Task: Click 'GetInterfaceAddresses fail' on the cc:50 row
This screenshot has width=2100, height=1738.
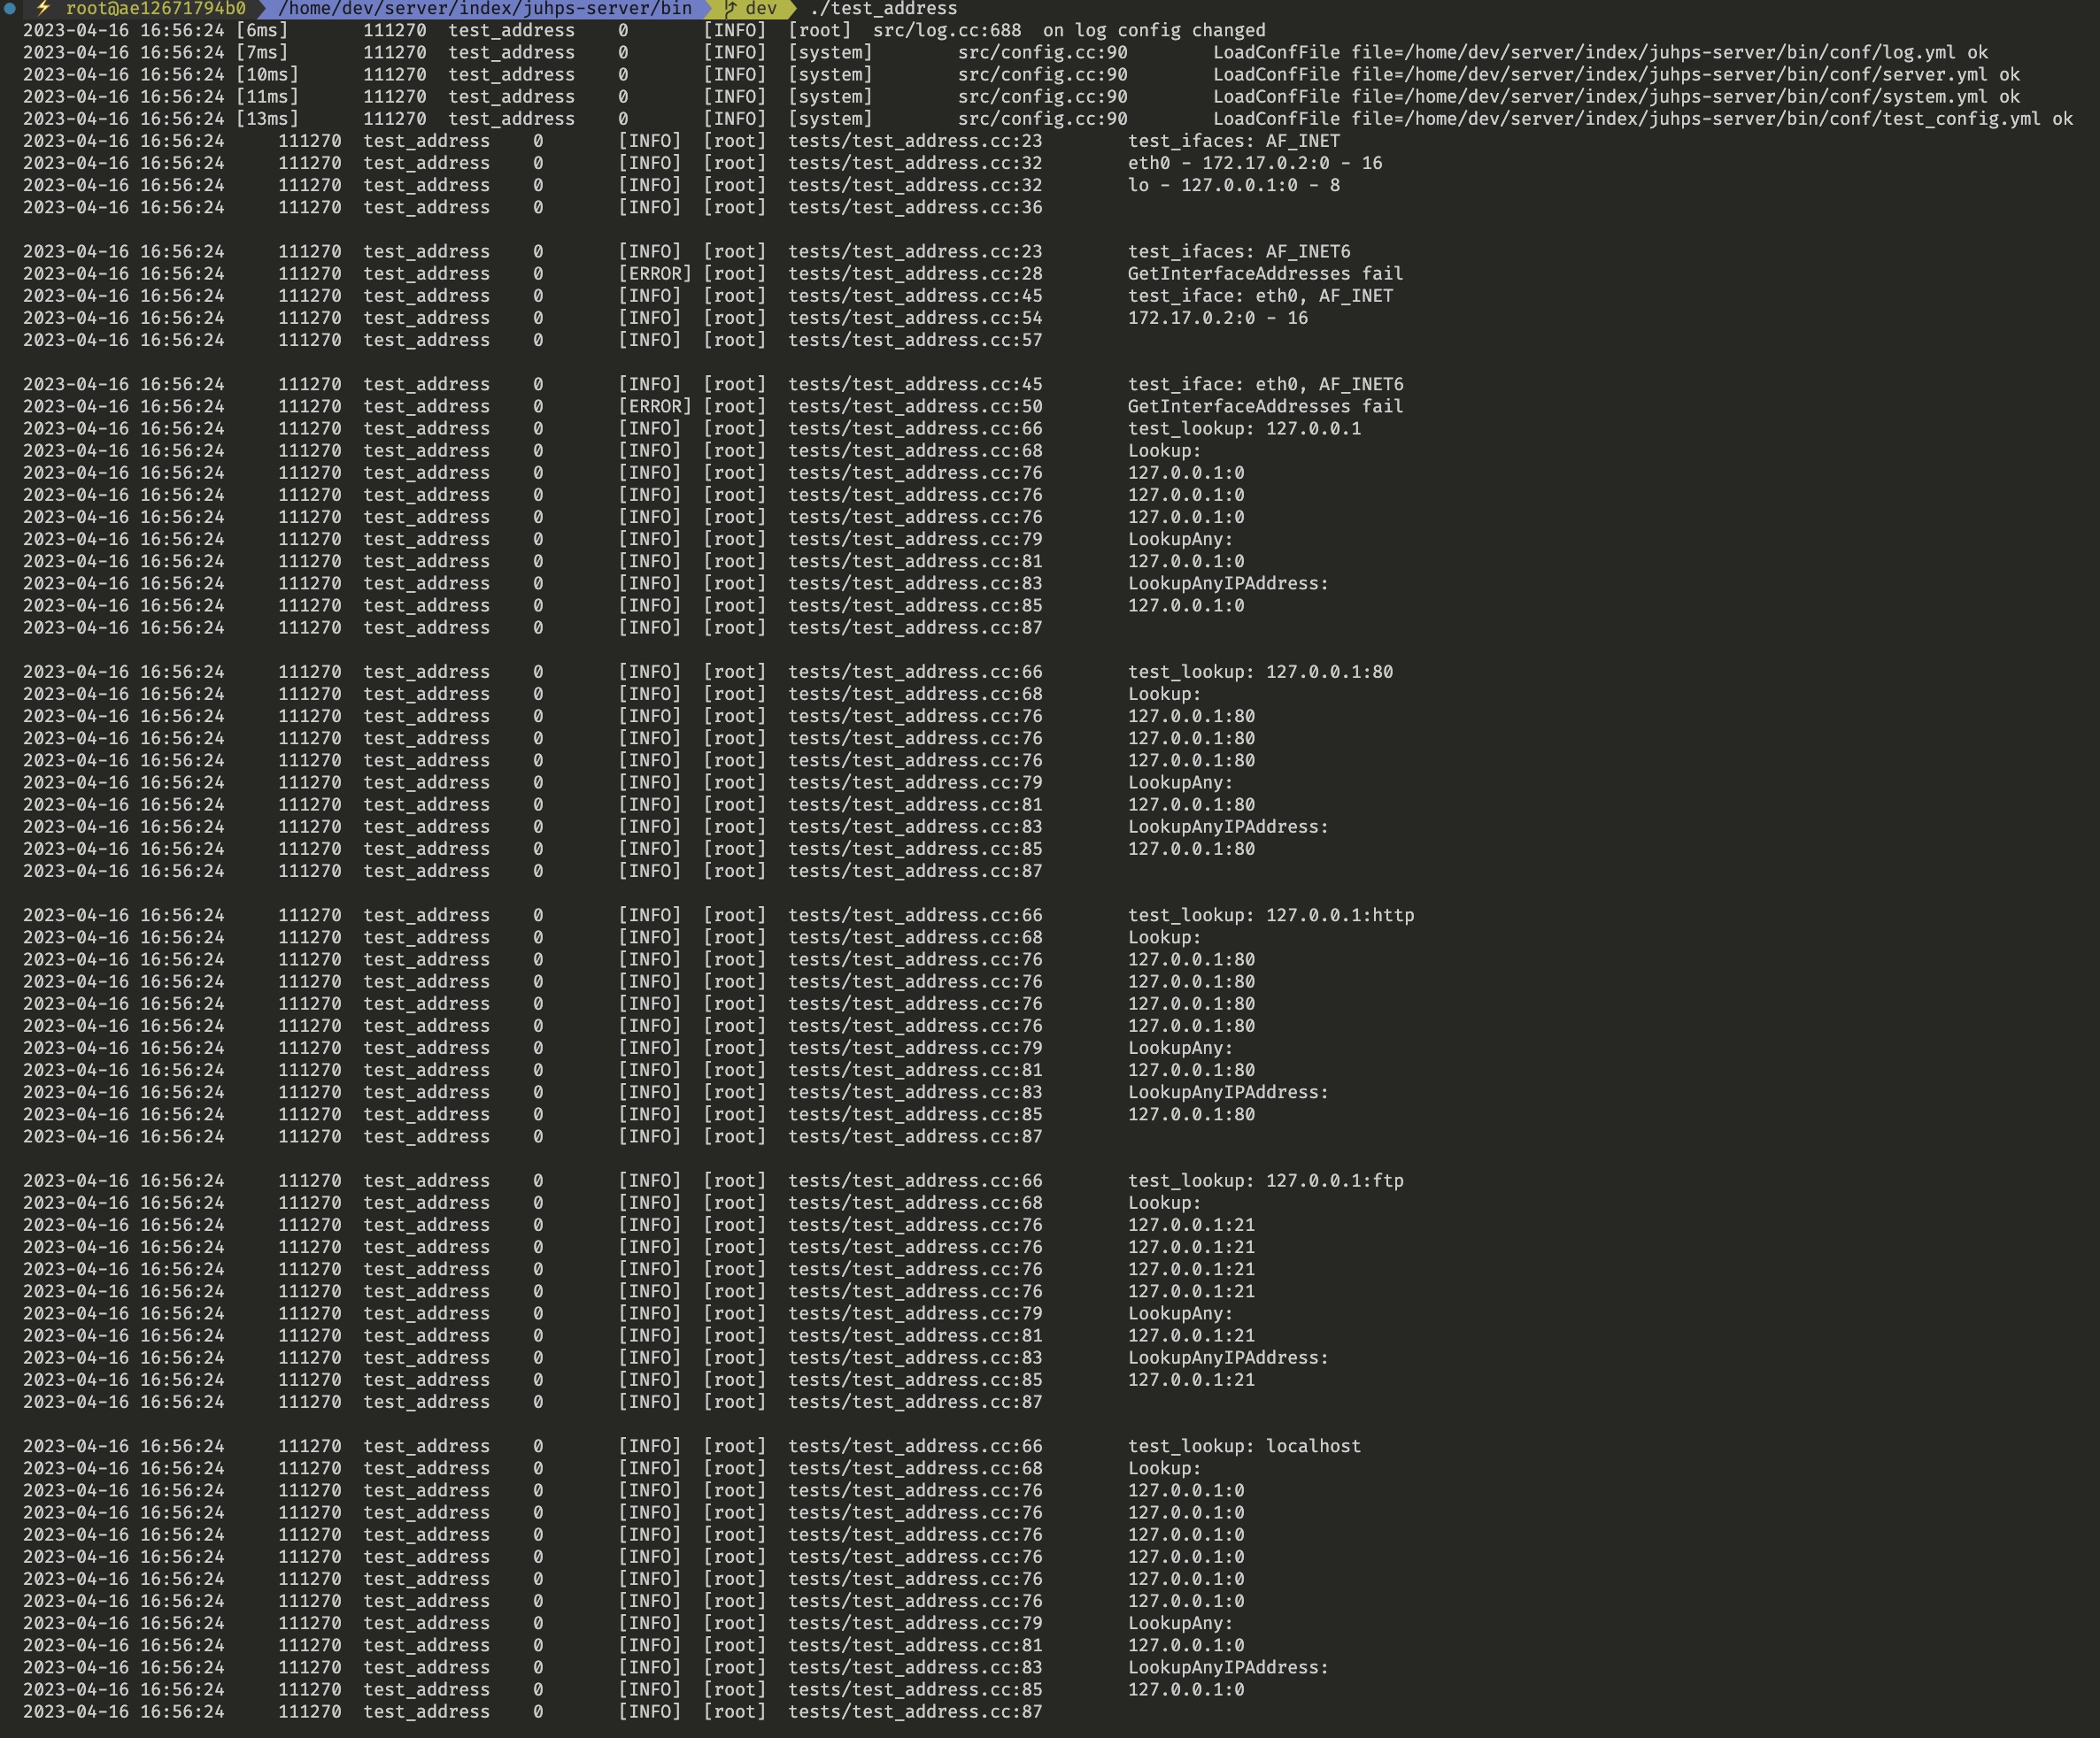Action: point(1266,407)
